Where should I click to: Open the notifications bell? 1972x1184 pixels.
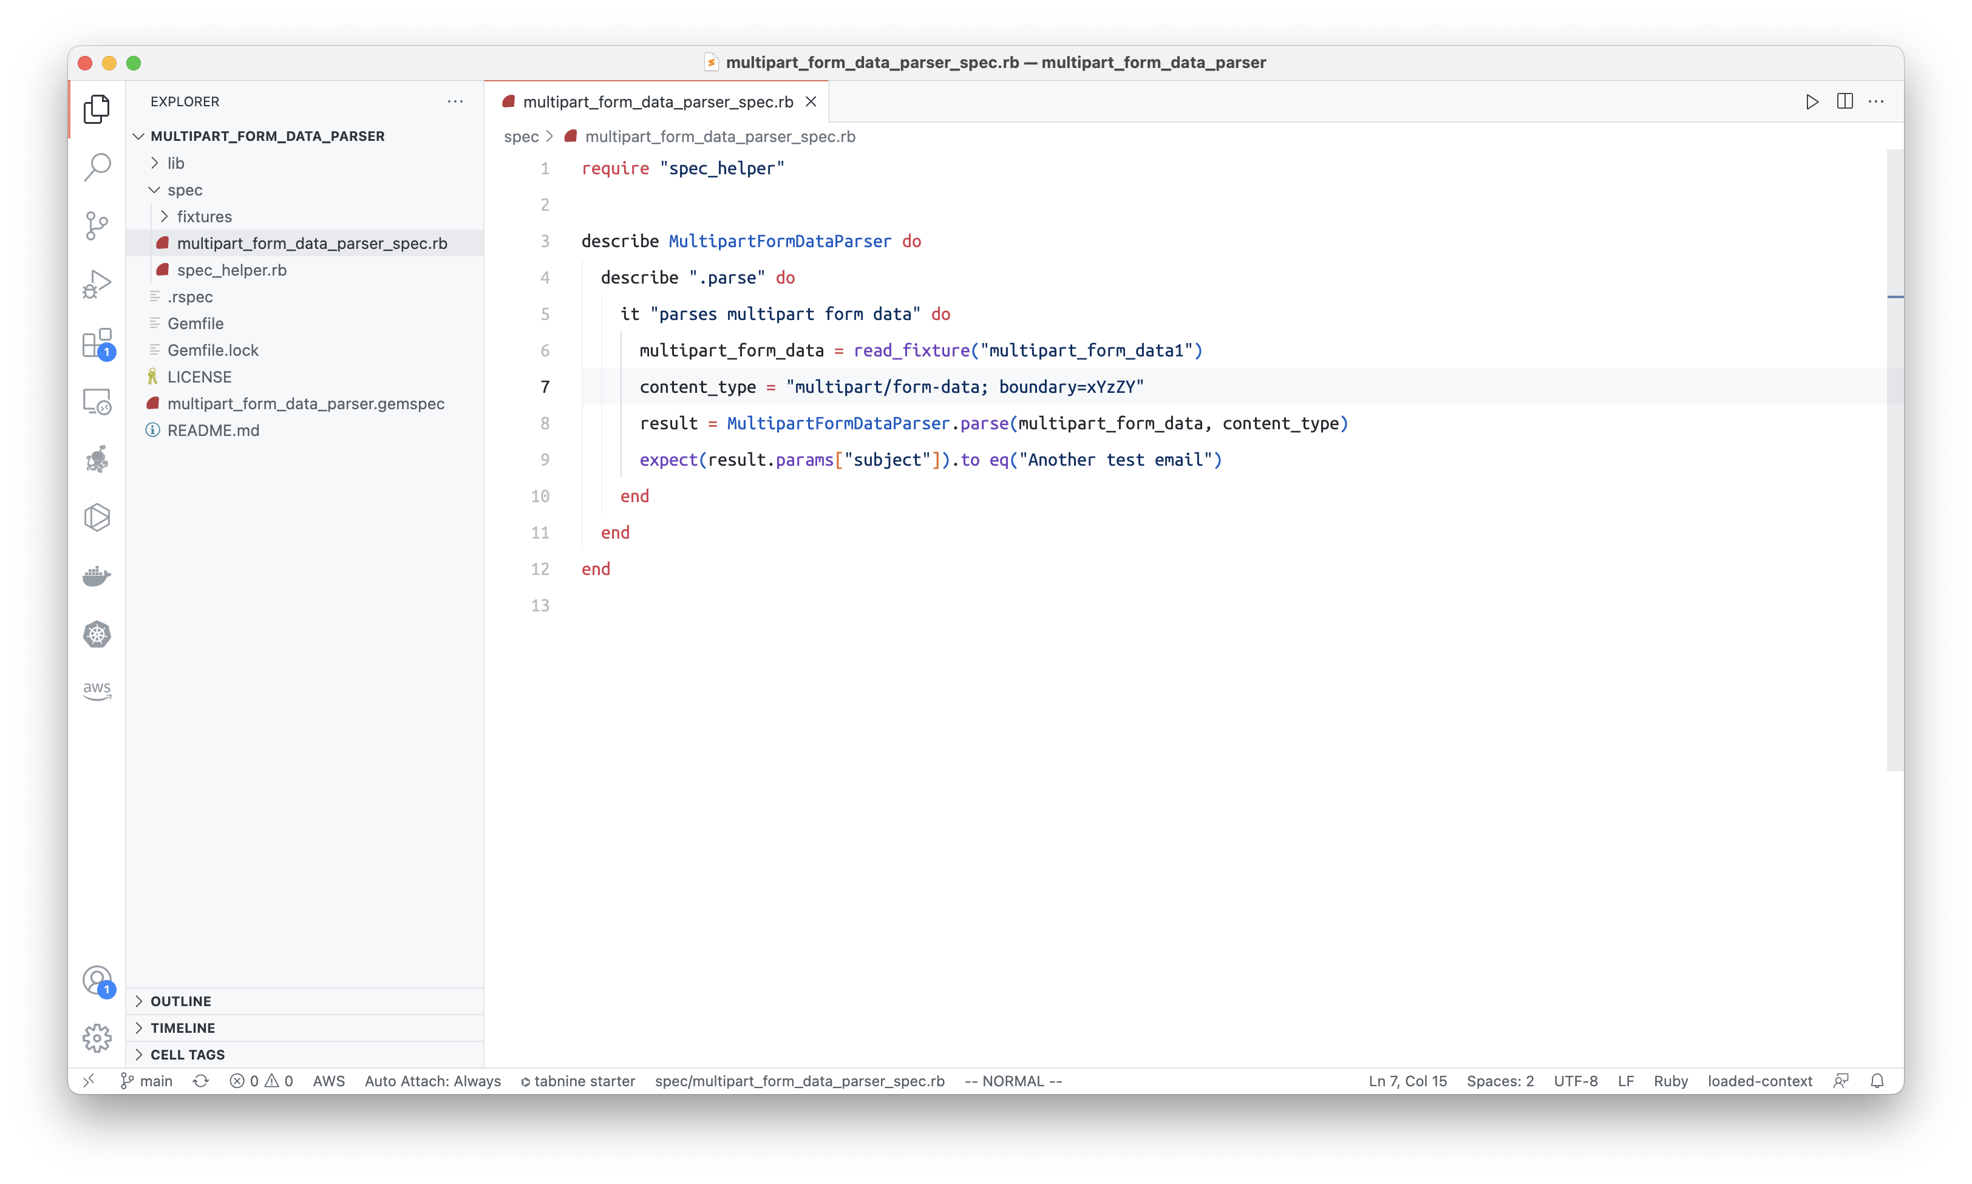pyautogui.click(x=1878, y=1081)
